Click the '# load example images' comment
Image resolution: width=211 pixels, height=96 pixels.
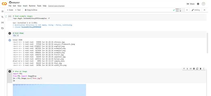(x=23, y=16)
